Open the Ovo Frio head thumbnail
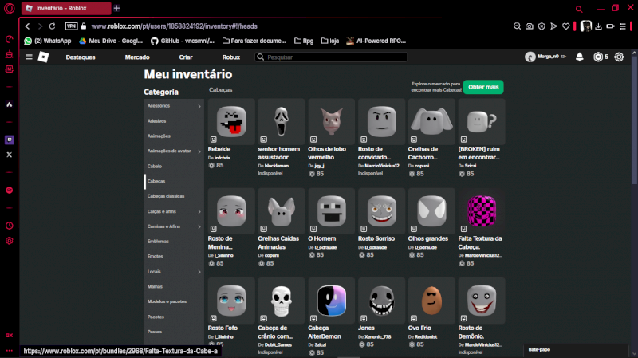The image size is (638, 358). tap(431, 301)
